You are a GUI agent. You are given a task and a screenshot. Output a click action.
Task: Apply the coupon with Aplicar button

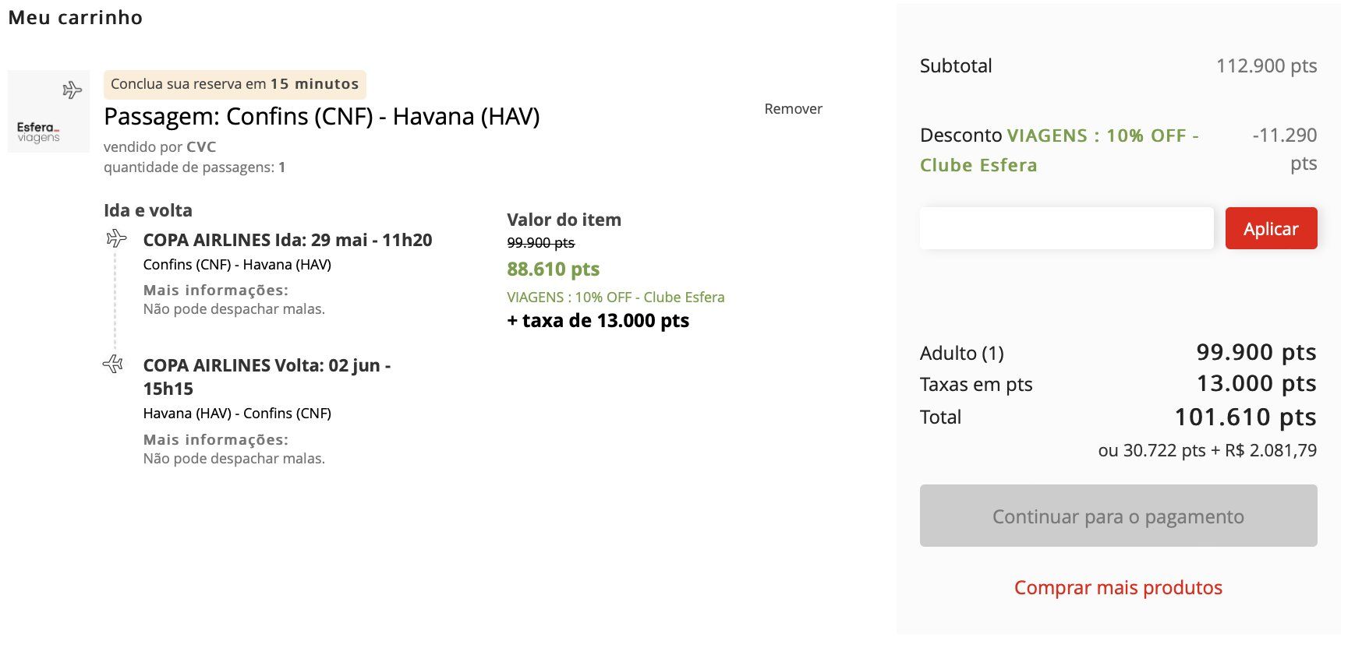coord(1271,228)
